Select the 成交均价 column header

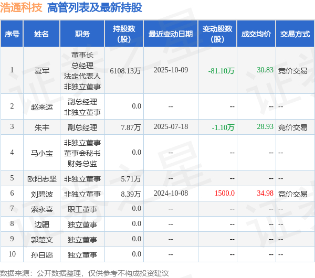256,34
